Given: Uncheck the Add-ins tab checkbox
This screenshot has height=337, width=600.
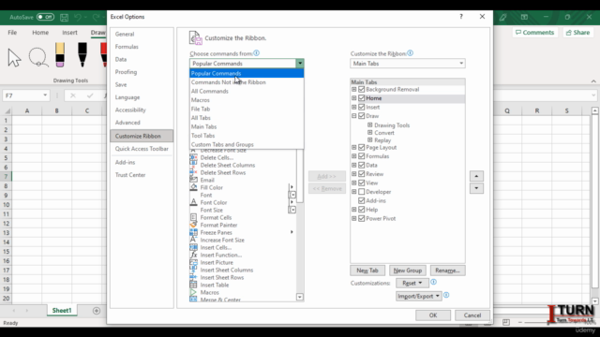Looking at the screenshot, I should (x=362, y=200).
